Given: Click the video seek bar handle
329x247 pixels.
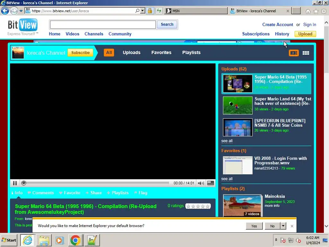Looking at the screenshot, I should pyautogui.click(x=24, y=183).
